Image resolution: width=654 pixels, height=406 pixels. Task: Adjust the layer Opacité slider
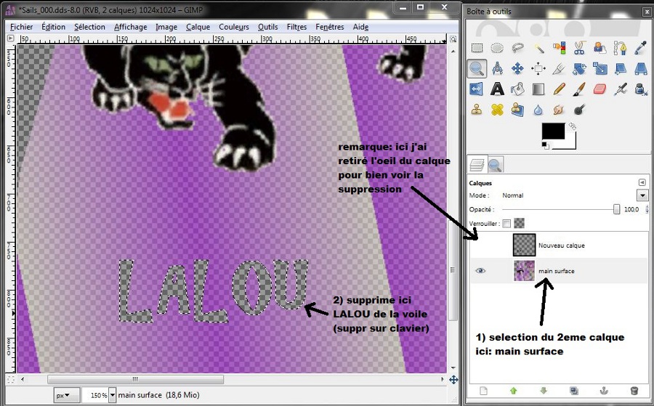[x=560, y=209]
